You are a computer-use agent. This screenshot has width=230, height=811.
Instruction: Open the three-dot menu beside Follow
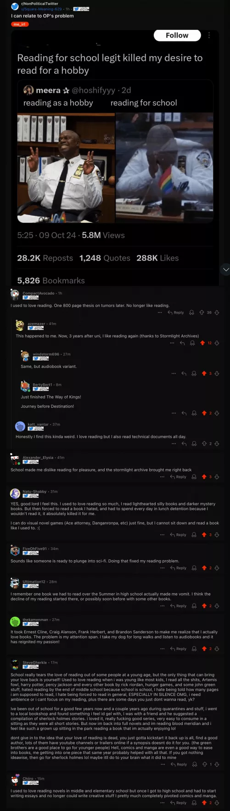(x=209, y=35)
